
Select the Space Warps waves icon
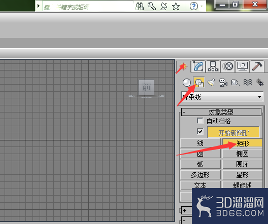click(x=248, y=82)
